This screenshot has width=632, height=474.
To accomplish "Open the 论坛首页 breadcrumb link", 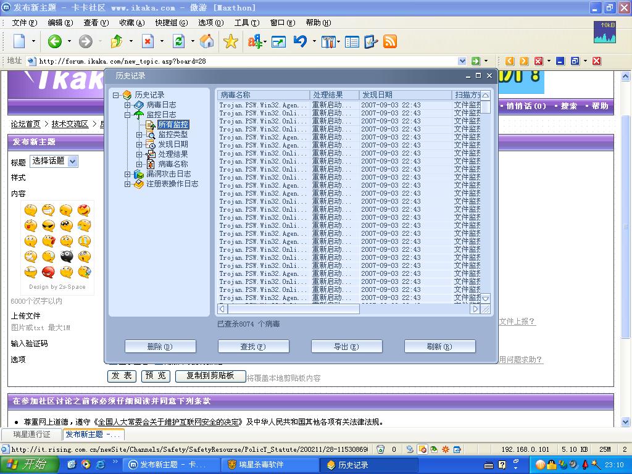I will tap(25, 124).
